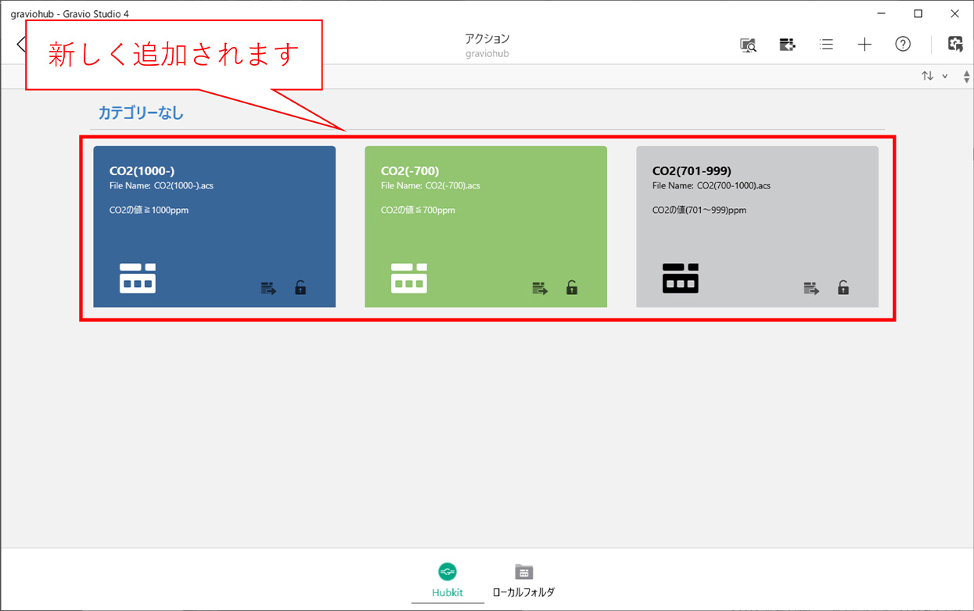Open the device search icon in toolbar

click(x=748, y=45)
